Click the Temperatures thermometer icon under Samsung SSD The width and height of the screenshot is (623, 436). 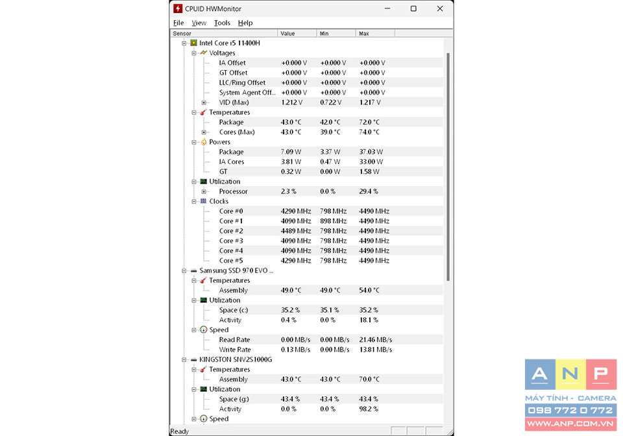(203, 280)
